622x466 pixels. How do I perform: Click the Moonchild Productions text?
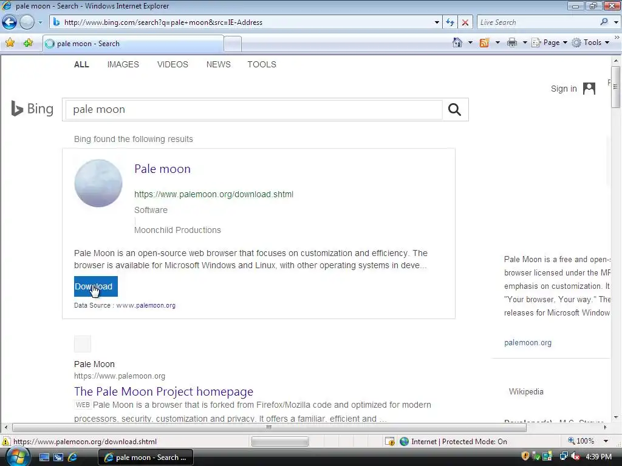pyautogui.click(x=177, y=230)
